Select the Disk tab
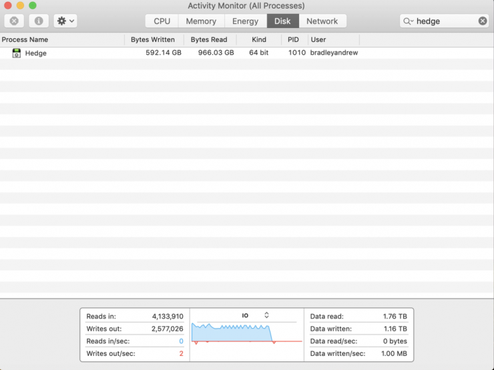 [x=282, y=21]
